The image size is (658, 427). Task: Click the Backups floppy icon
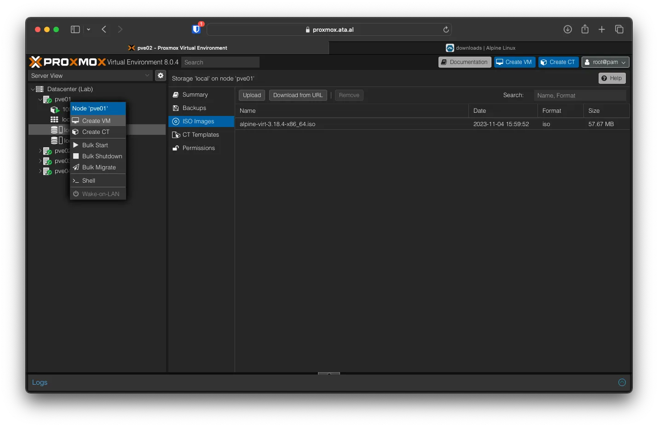pyautogui.click(x=176, y=108)
